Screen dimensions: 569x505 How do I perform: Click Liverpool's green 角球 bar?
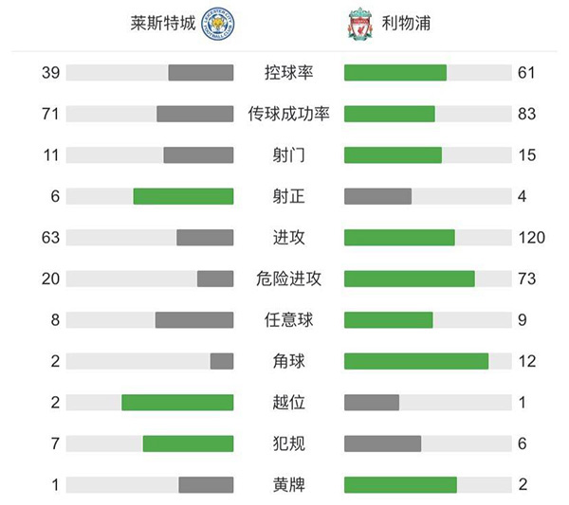[416, 361]
